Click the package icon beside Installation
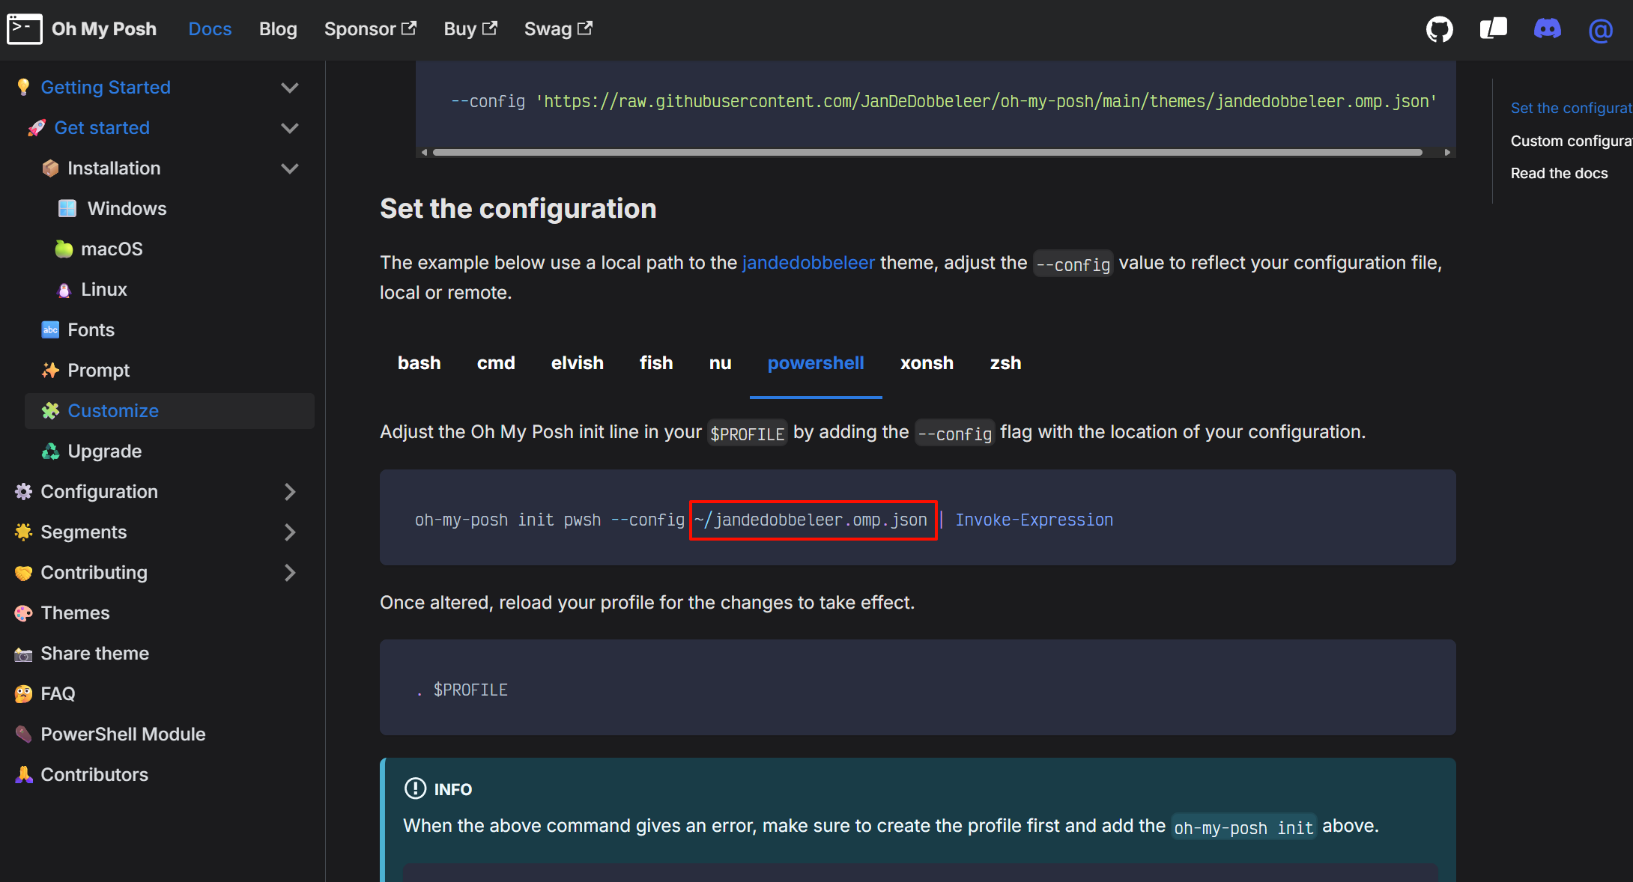Screen dimensions: 1633x882 50,168
